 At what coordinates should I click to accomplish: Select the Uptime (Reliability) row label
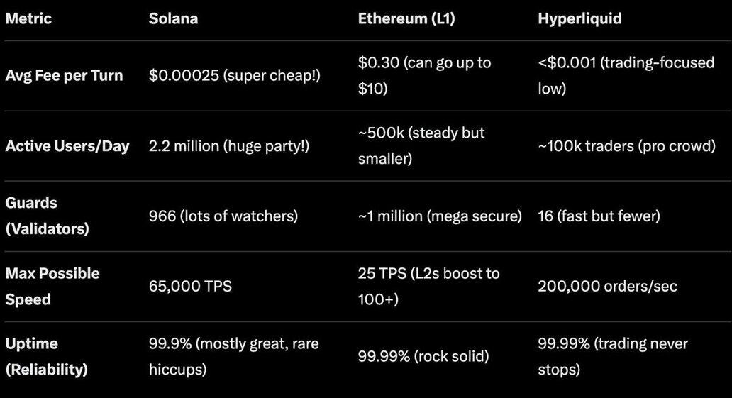(x=46, y=356)
